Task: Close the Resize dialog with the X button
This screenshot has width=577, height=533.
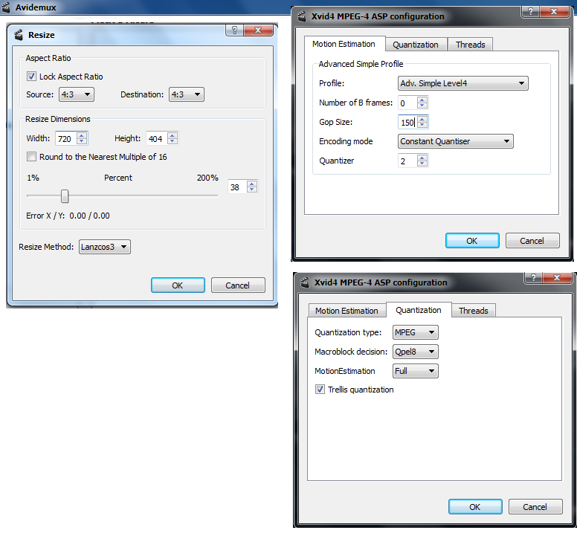Action: [258, 30]
